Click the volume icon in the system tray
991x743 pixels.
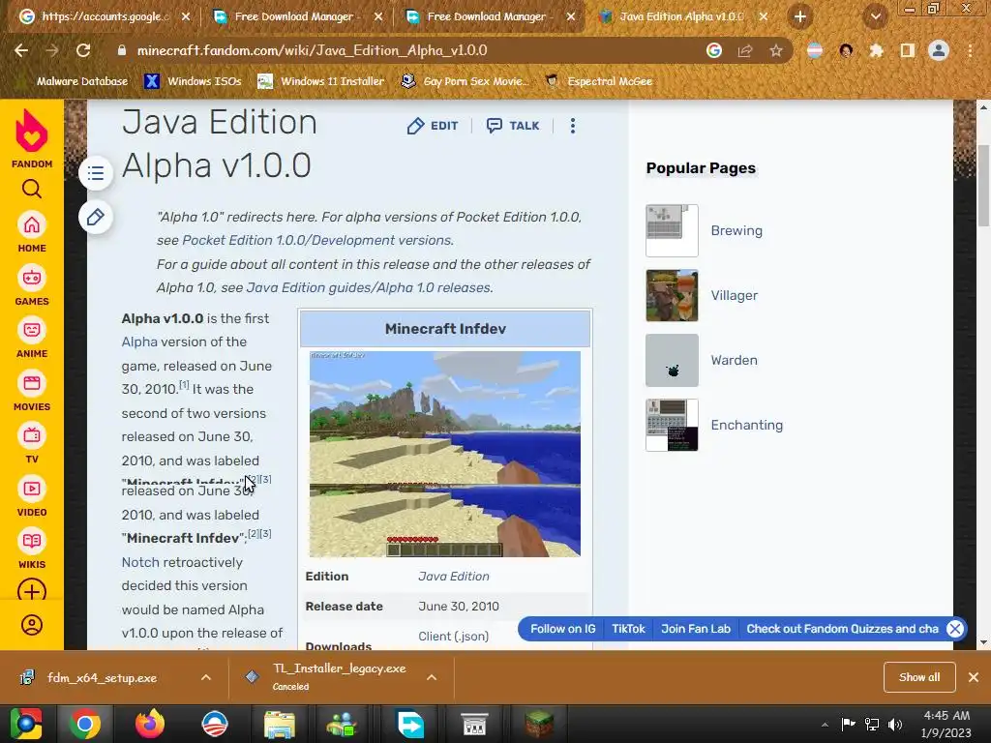click(x=895, y=724)
